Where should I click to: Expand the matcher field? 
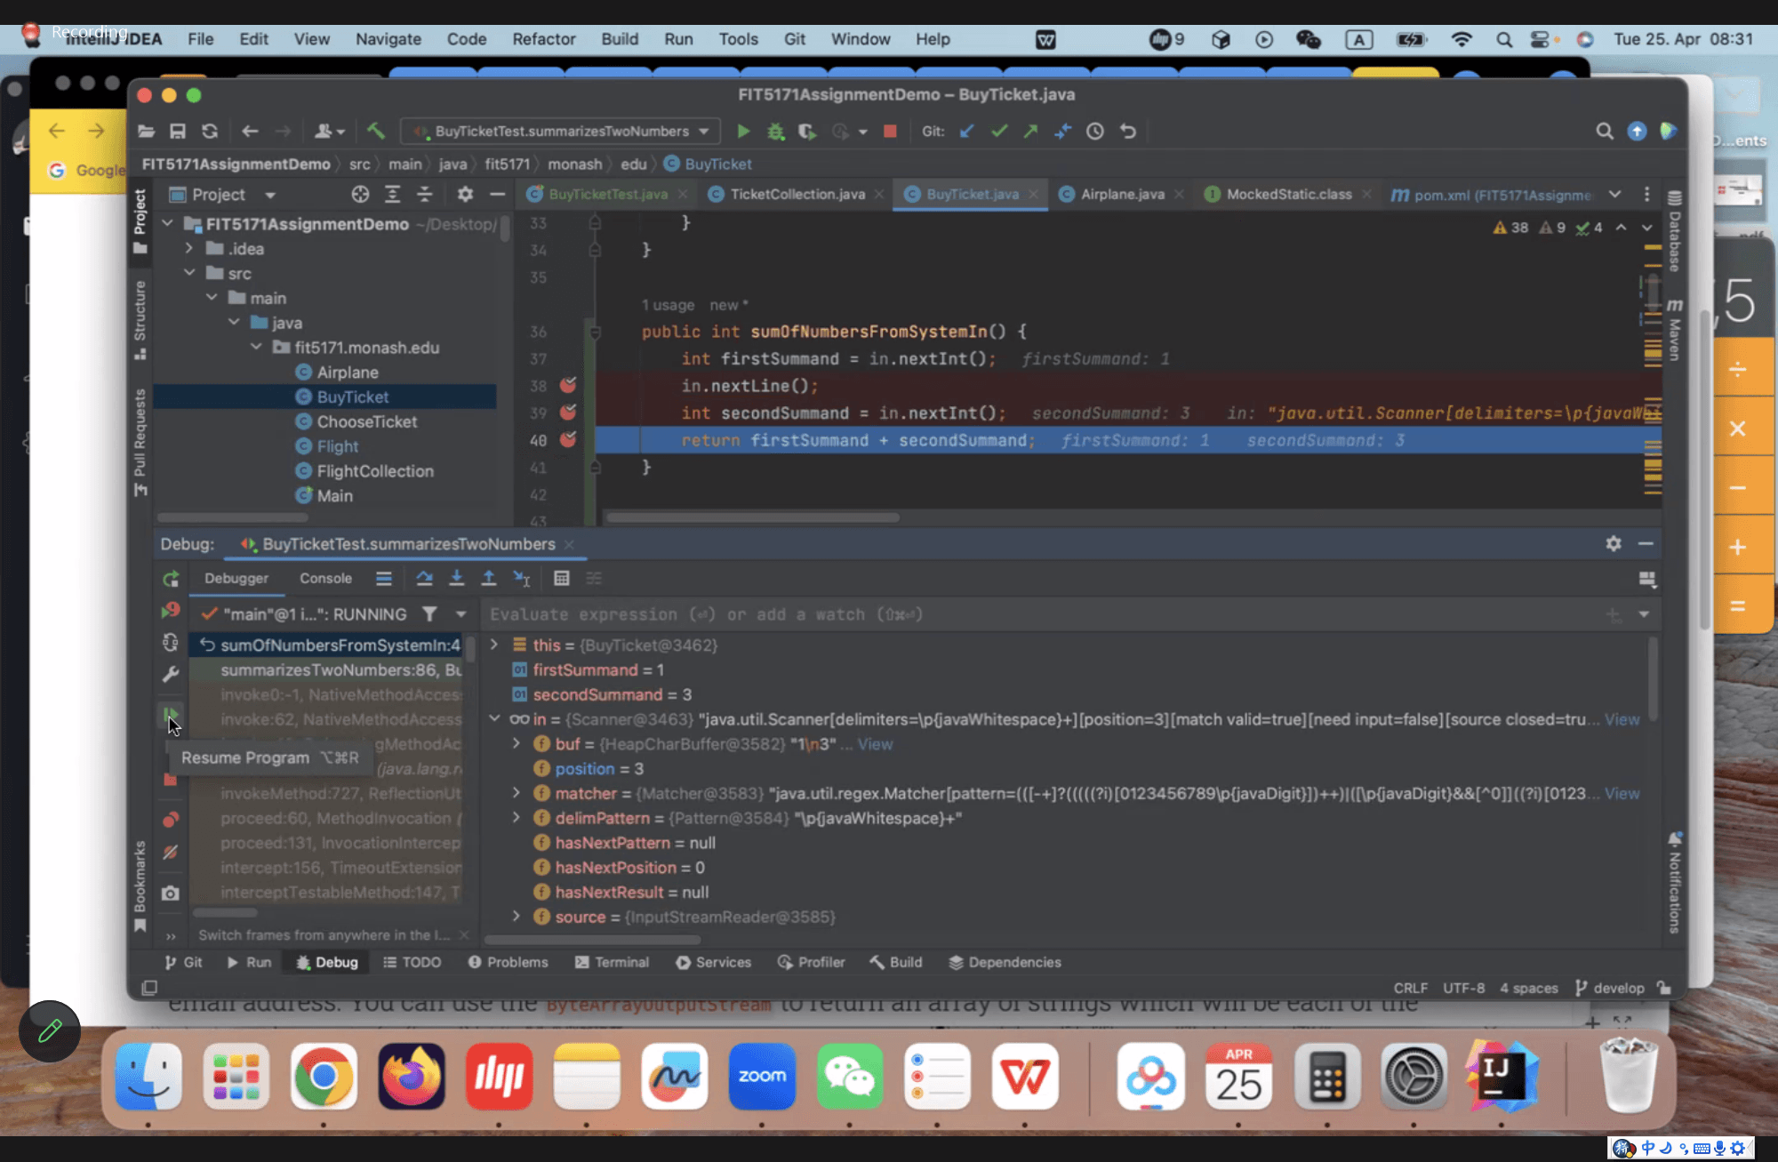coord(517,792)
